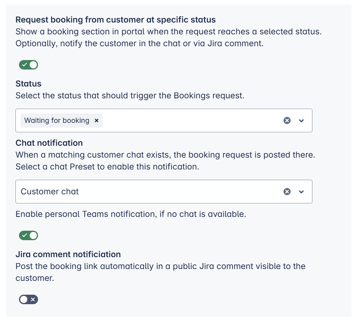The height and width of the screenshot is (318, 354).
Task: Disable the personal Teams notification toggle
Action: click(x=29, y=235)
